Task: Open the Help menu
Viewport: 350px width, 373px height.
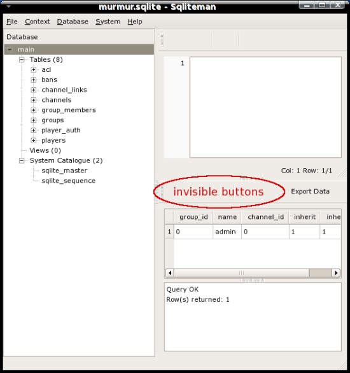Action: point(135,22)
